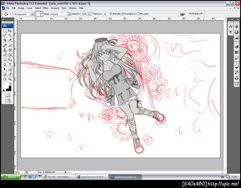Select the Magic Wand tool
The image size is (241, 188).
pos(10,36)
